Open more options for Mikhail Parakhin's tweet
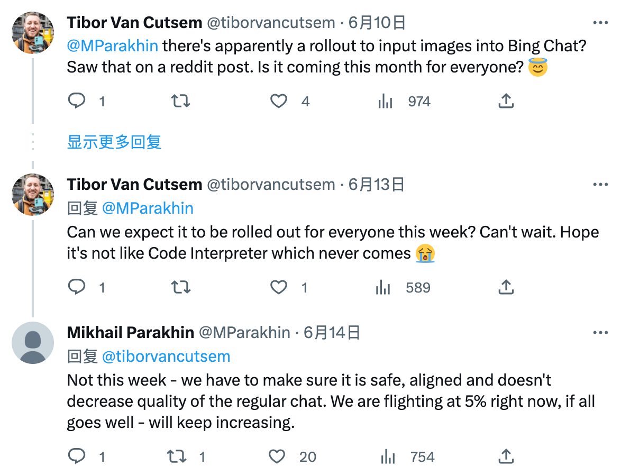The width and height of the screenshot is (621, 475). (600, 333)
